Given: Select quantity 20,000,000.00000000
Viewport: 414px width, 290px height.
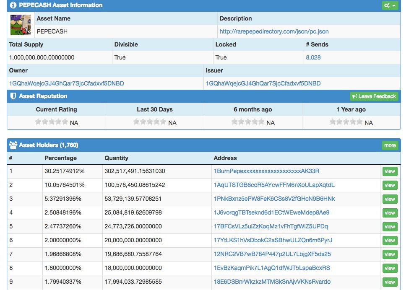Looking at the screenshot, I should click(x=133, y=240).
